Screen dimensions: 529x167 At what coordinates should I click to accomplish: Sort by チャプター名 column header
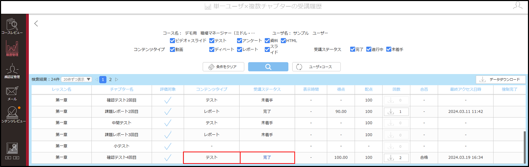122,89
